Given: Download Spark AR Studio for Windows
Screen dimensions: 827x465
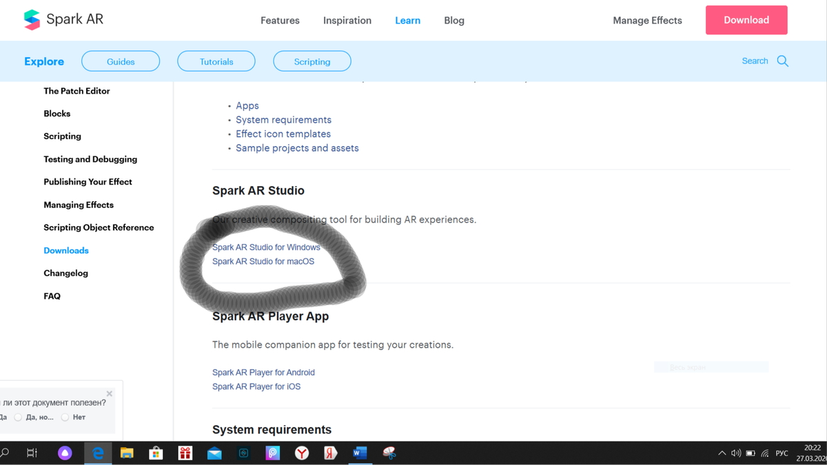Looking at the screenshot, I should pyautogui.click(x=266, y=247).
